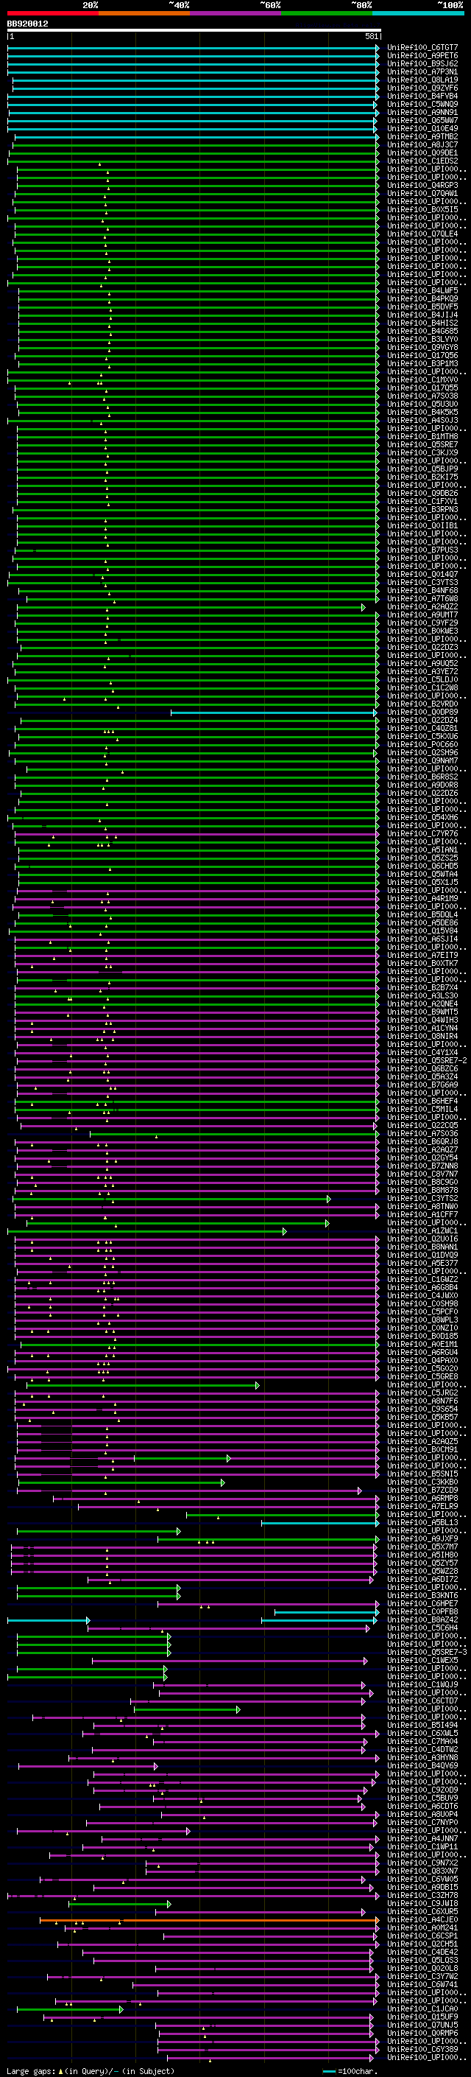Open the UniRef100_B5I494 hit
The width and height of the screenshot is (471, 2077).
click(x=422, y=1725)
